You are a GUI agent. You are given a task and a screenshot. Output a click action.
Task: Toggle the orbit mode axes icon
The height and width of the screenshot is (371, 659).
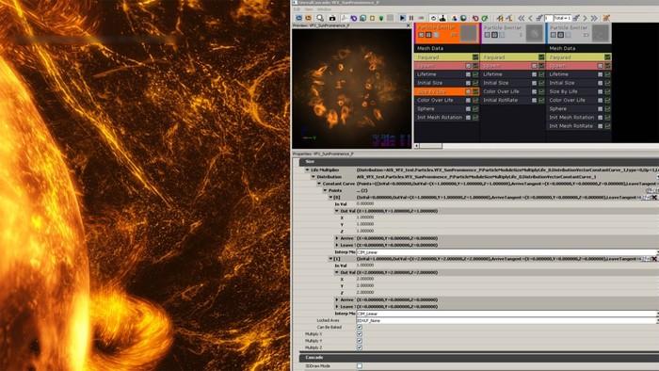click(x=344, y=18)
